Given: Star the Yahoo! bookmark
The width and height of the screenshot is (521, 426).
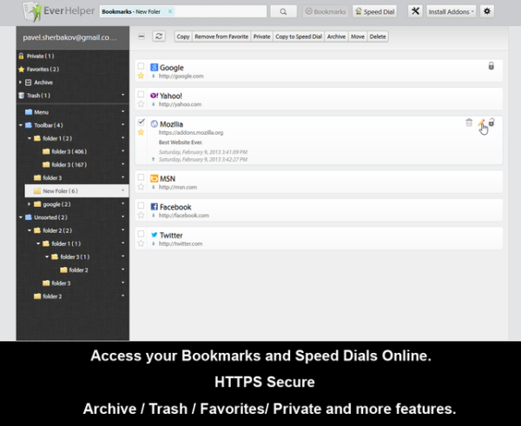Looking at the screenshot, I should 141,103.
